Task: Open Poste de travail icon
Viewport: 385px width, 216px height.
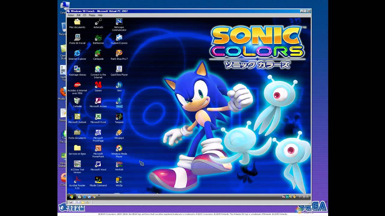Action: 77,39
